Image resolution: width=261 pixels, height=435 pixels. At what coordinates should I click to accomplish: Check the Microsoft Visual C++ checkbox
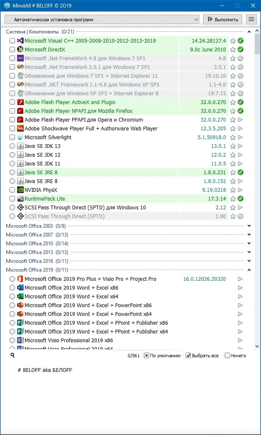coord(12,41)
